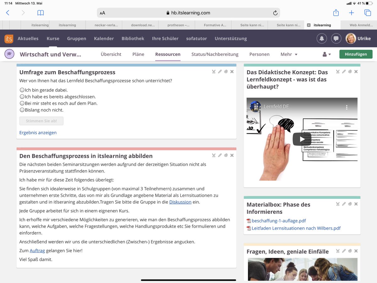Edit the Den Beschaffungsprozess in itslearning block
The width and height of the screenshot is (377, 283).
pyautogui.click(x=220, y=155)
